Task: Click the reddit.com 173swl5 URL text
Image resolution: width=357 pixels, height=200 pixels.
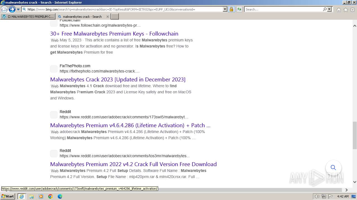Action: [x=124, y=117]
